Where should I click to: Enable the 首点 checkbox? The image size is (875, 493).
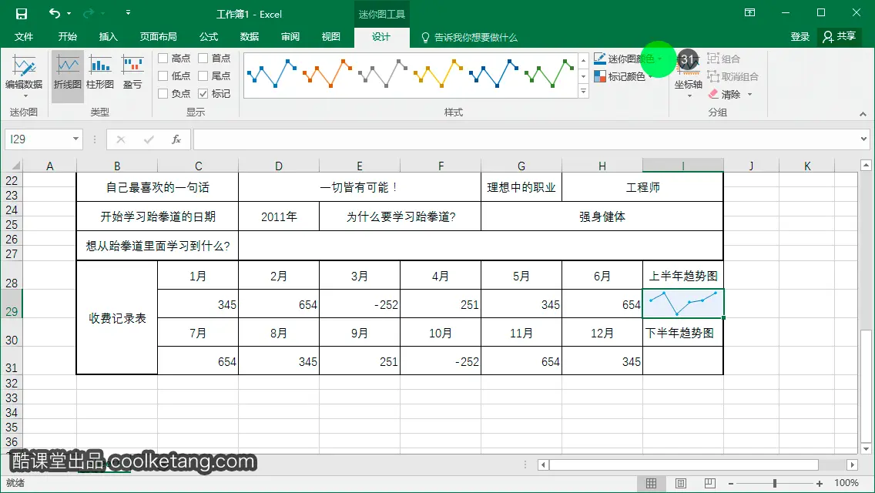pyautogui.click(x=203, y=58)
